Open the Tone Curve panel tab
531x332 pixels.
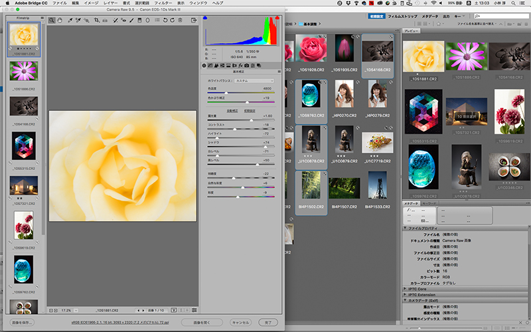pos(210,65)
